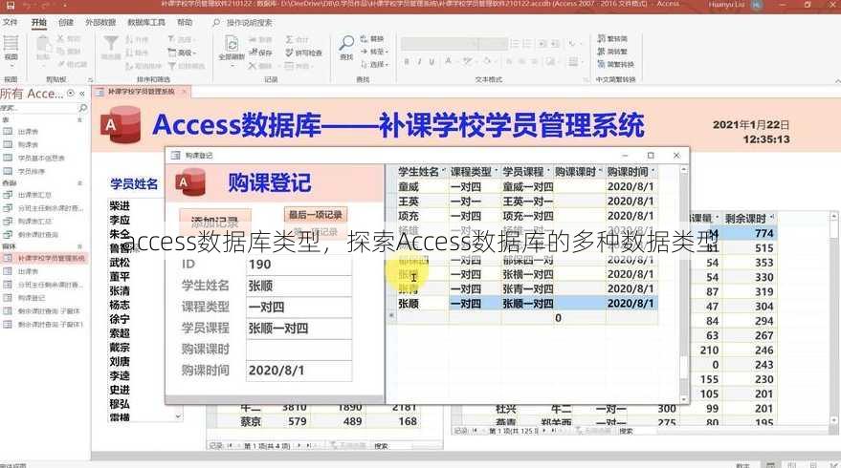Open the 购课登记 form in navigation pane
841x468 pixels.
[32, 298]
